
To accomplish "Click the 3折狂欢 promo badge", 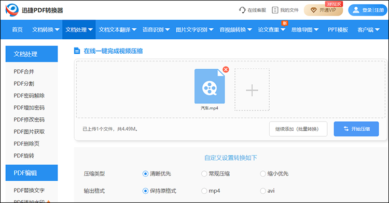I will (334, 4).
